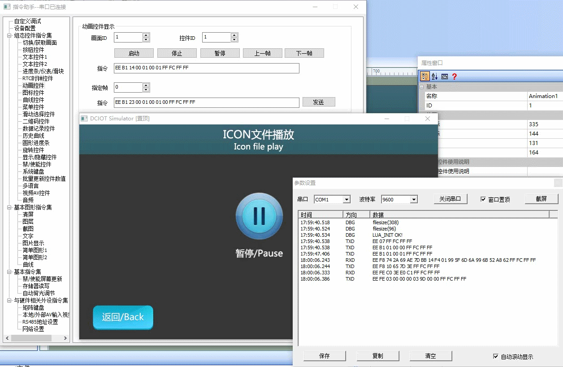Screen dimensions: 563x367
Task: Select 自定义调试 tree item
Action: [x=27, y=21]
